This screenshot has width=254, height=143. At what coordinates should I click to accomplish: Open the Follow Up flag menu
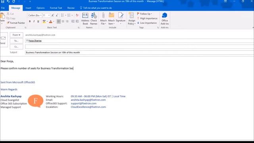[144, 14]
